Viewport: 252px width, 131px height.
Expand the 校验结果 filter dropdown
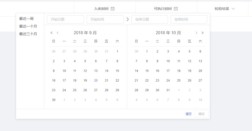click(x=233, y=9)
